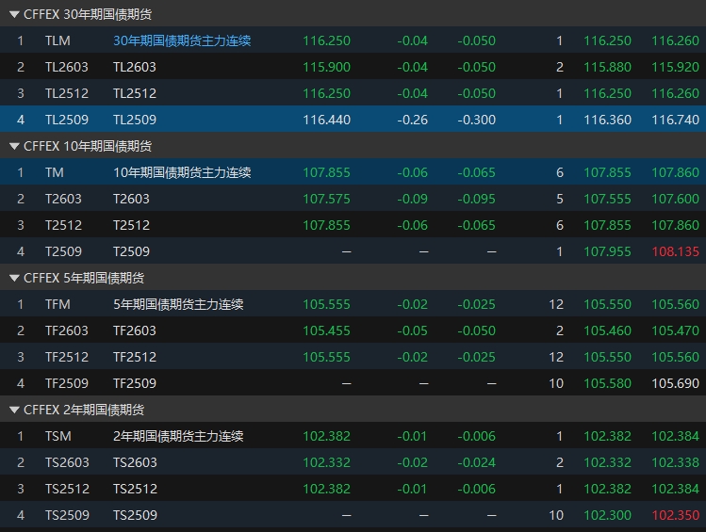
Task: Click bid price 105.460 for TF2603
Action: [607, 330]
